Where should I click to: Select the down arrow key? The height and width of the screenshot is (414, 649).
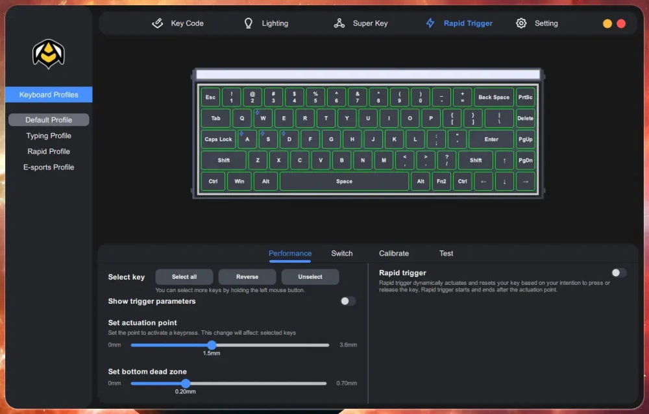pyautogui.click(x=504, y=181)
